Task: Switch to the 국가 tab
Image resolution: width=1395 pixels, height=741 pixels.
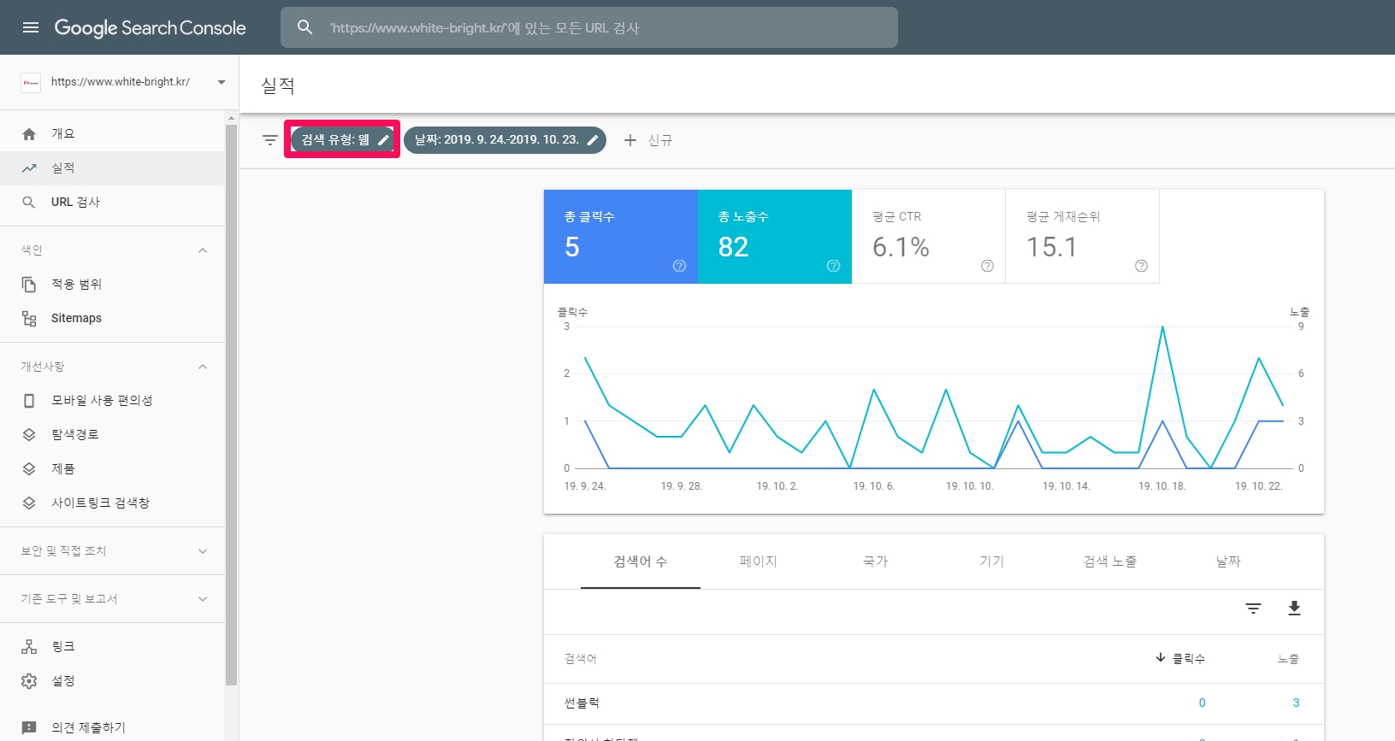Action: click(875, 562)
